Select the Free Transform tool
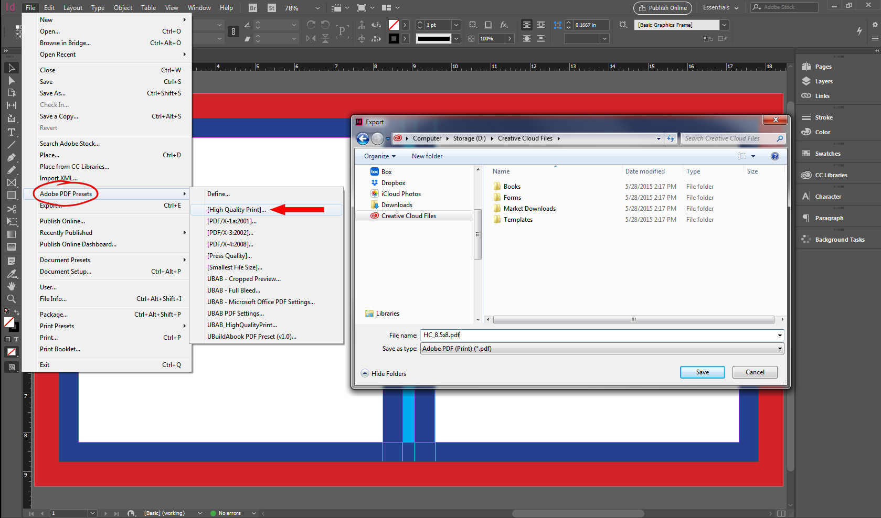 [12, 222]
